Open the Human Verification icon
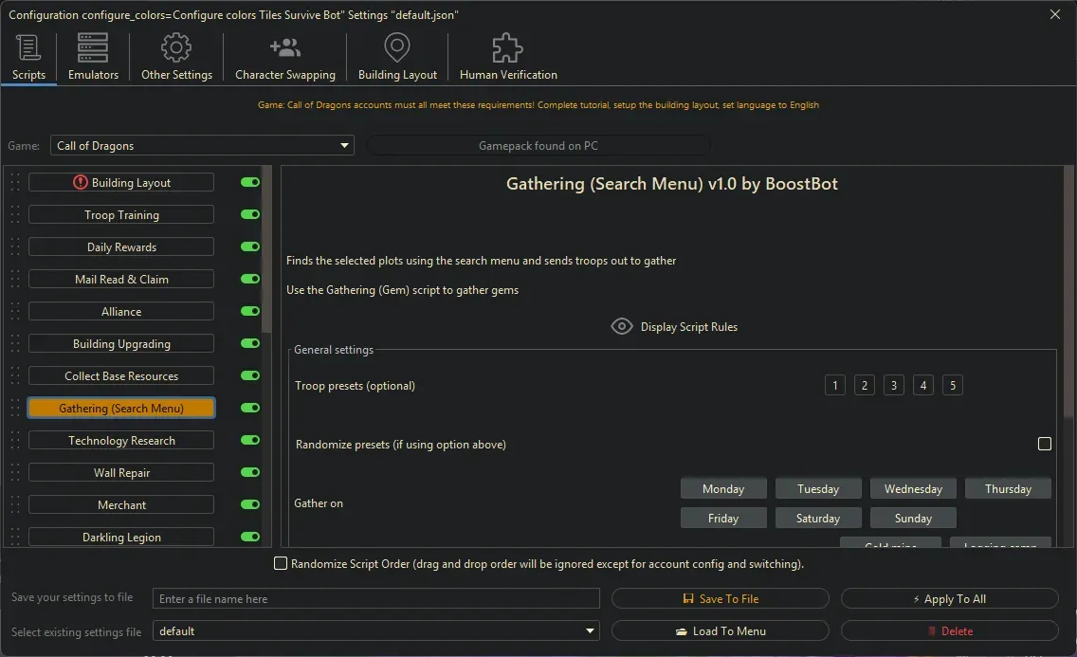Screen dimensions: 1077x657 point(506,46)
